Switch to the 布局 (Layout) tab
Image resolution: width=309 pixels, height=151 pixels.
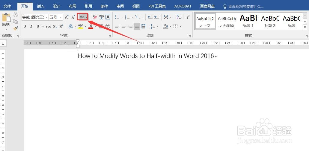point(72,6)
